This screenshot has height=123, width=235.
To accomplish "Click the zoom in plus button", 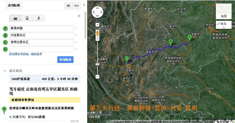I will [97, 39].
